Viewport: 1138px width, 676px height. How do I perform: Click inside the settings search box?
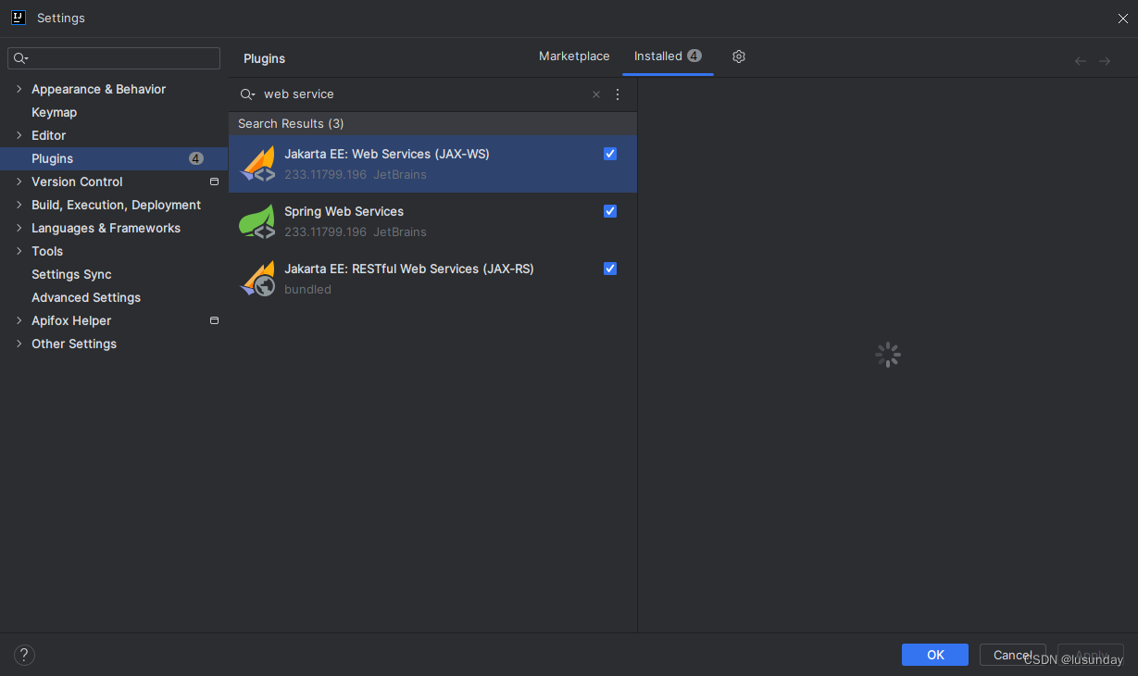pyautogui.click(x=113, y=57)
